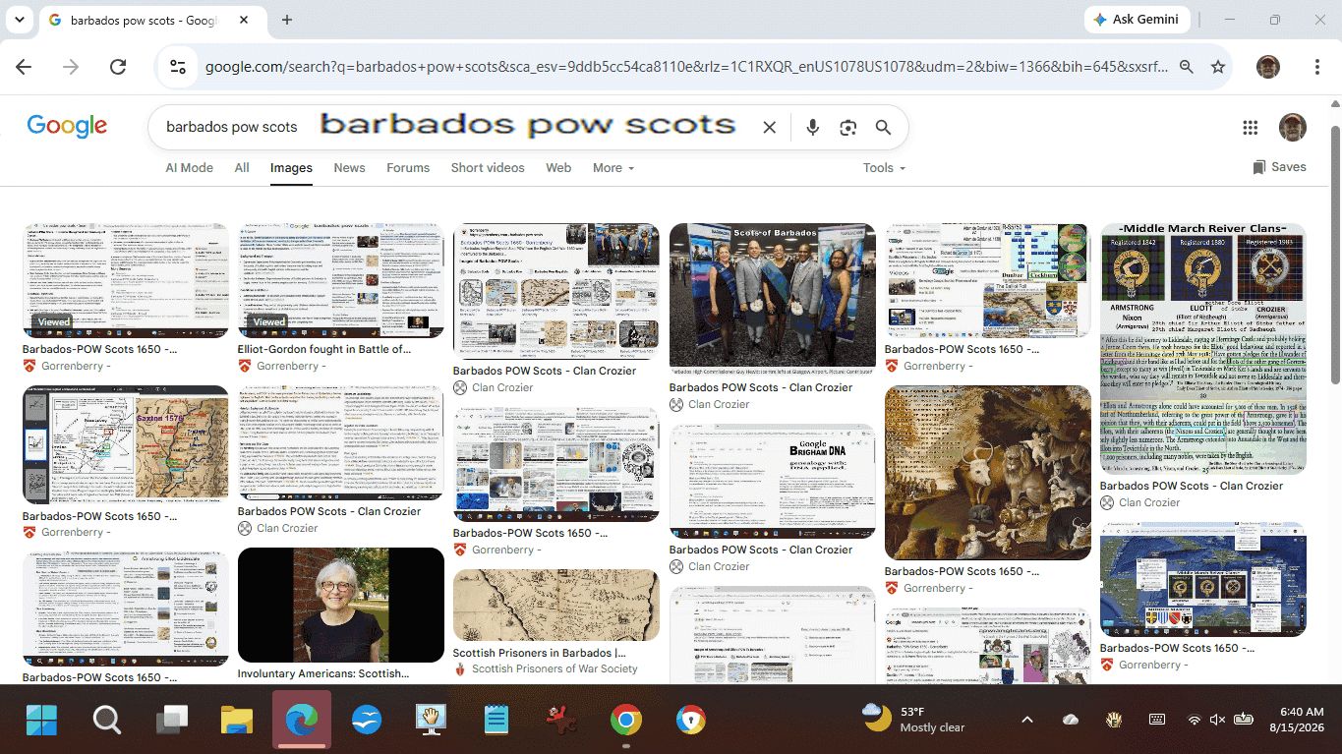Open 'Involuntary Americans: Scottish...' result title

point(323,674)
